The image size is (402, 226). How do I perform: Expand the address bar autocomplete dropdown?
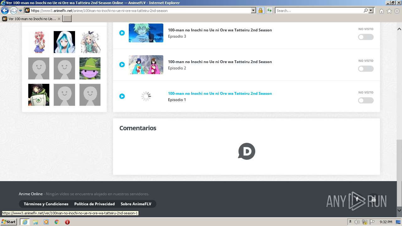(253, 10)
